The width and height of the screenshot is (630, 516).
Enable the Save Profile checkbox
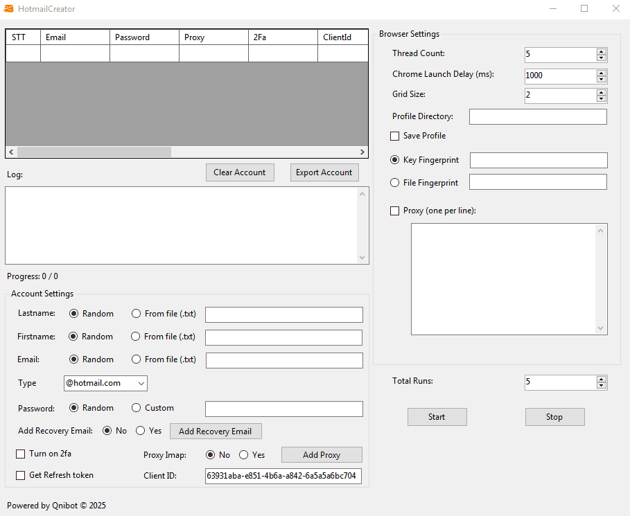(394, 136)
